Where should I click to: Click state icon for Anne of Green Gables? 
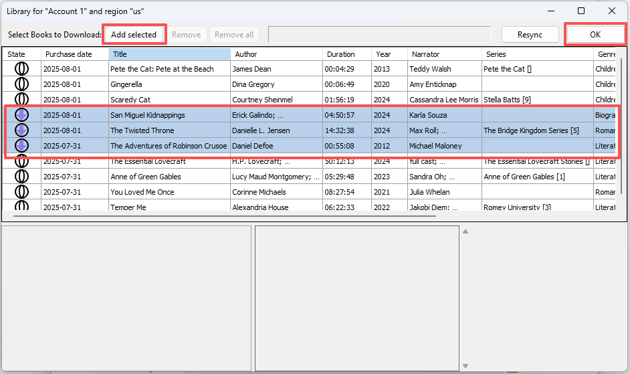coord(21,177)
